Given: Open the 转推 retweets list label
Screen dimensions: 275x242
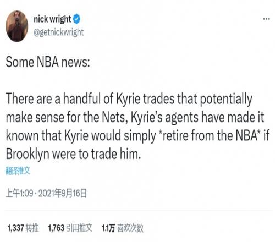Looking at the screenshot, I should coord(32,228).
